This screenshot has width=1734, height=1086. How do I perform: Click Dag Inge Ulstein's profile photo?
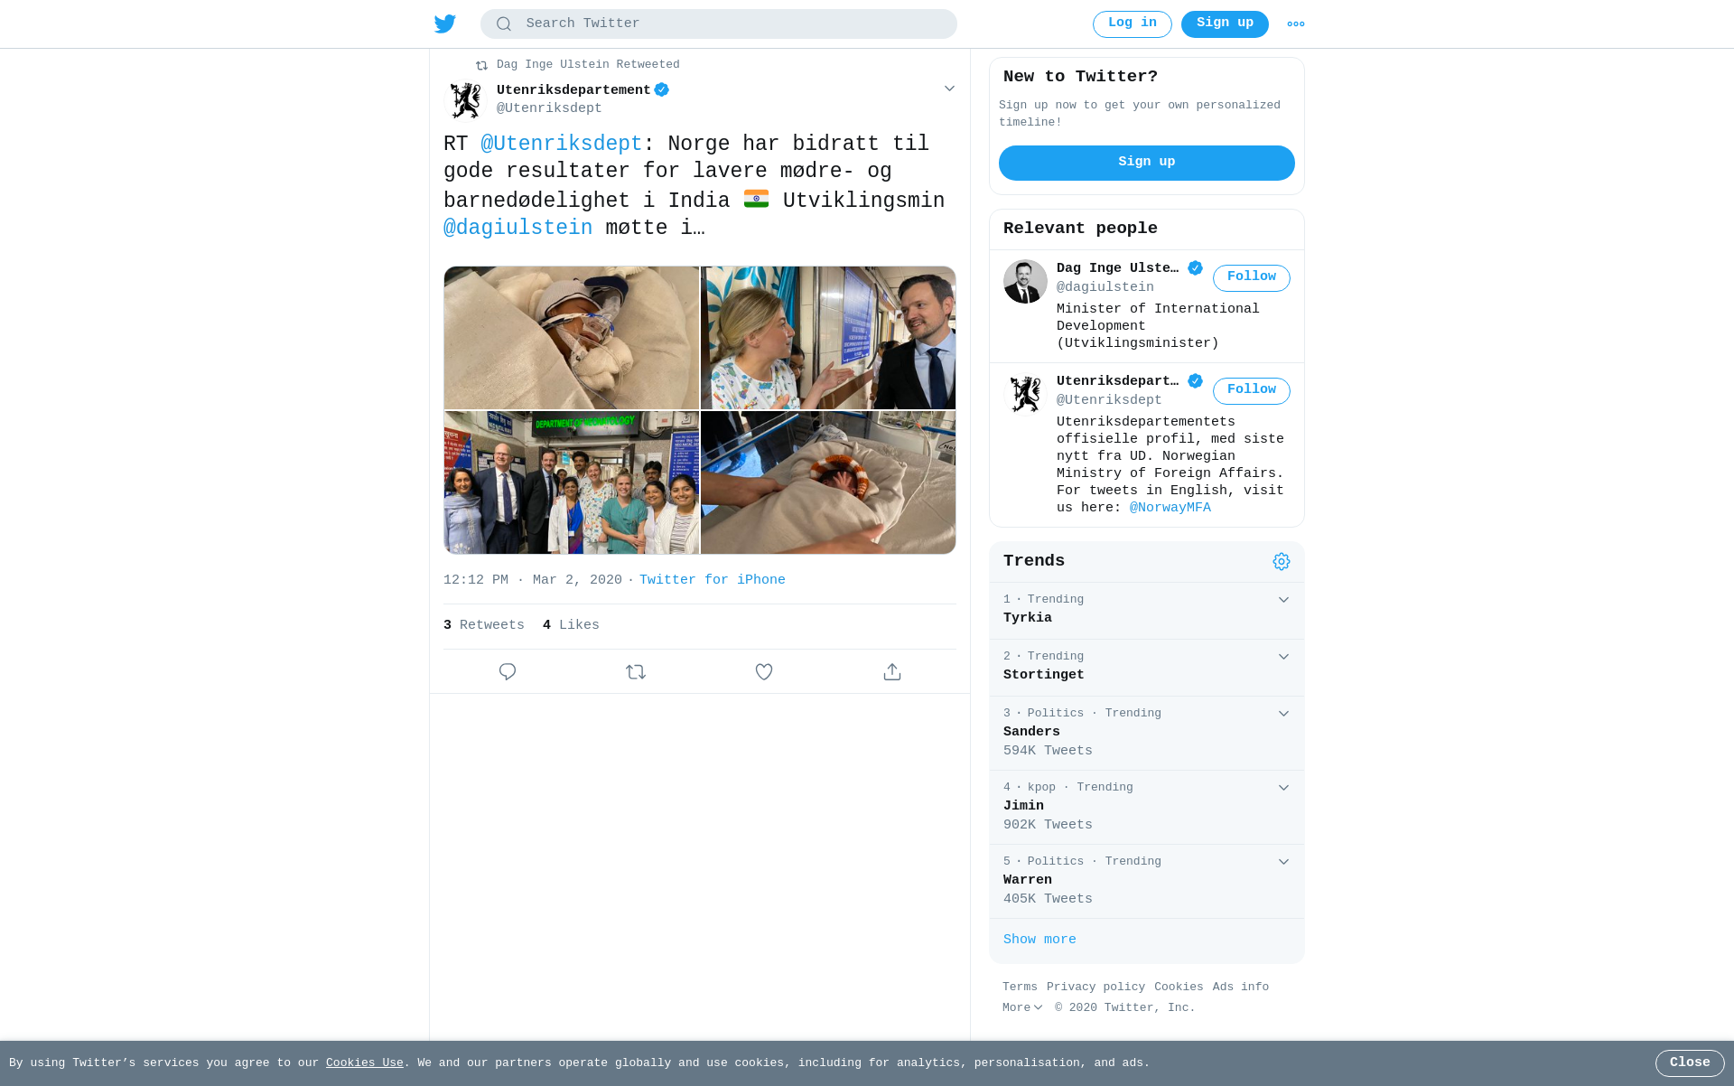1025,282
